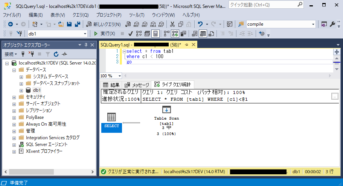
Task: Select the SELECT plan node
Action: [111, 123]
